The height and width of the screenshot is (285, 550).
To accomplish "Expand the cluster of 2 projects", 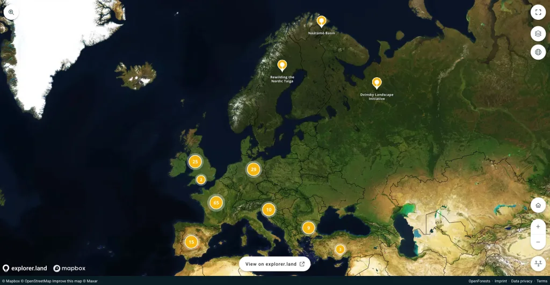I will (x=201, y=180).
